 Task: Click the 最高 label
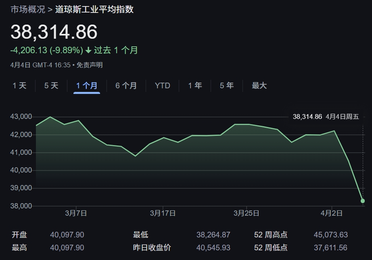(19, 248)
